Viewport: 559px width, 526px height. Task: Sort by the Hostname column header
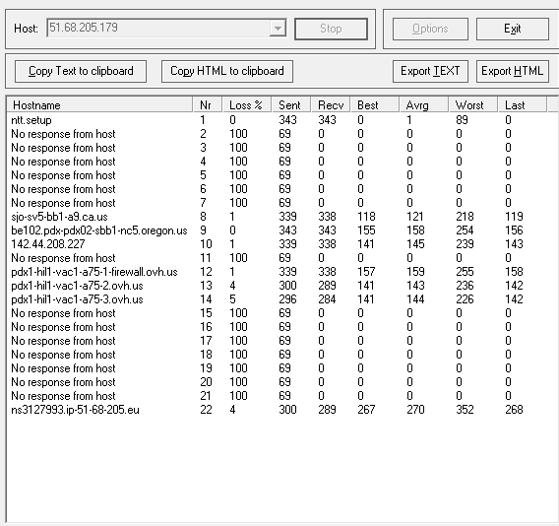[x=99, y=105]
